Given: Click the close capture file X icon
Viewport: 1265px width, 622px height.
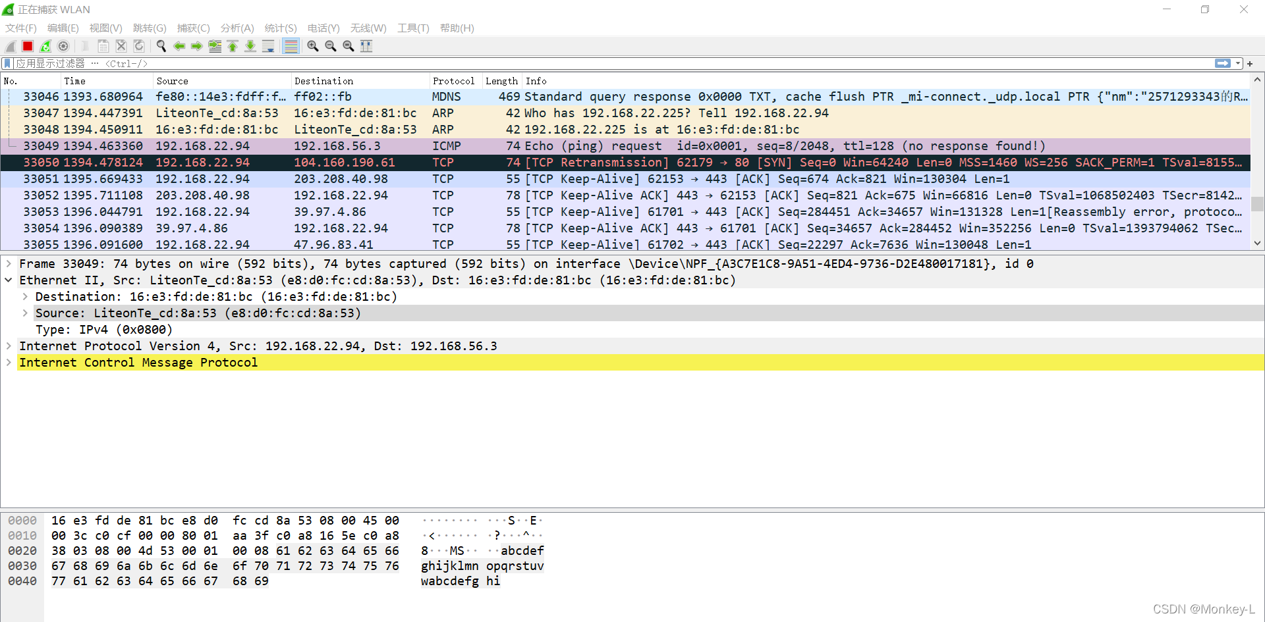Looking at the screenshot, I should coord(121,46).
